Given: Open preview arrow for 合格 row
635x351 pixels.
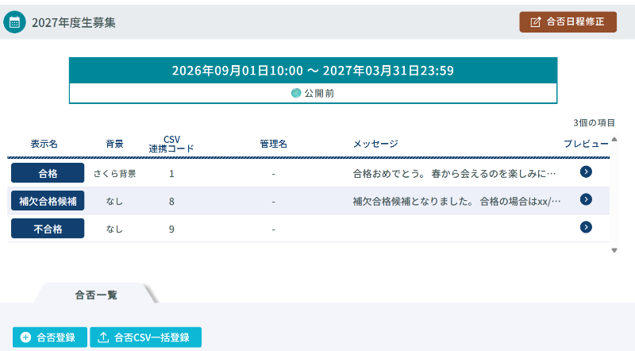Looking at the screenshot, I should (586, 172).
